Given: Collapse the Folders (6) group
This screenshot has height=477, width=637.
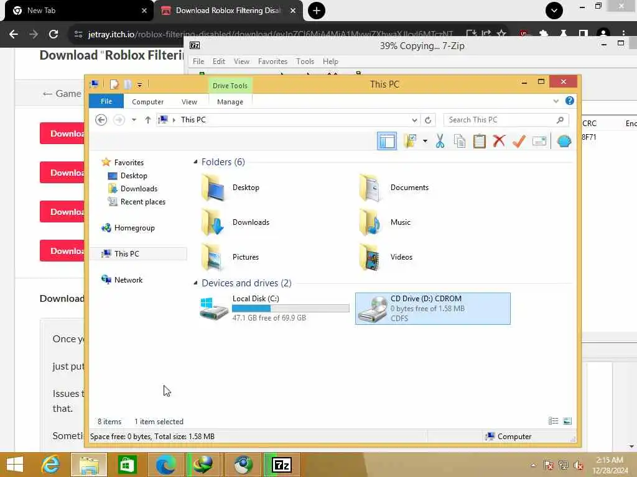Looking at the screenshot, I should (195, 162).
